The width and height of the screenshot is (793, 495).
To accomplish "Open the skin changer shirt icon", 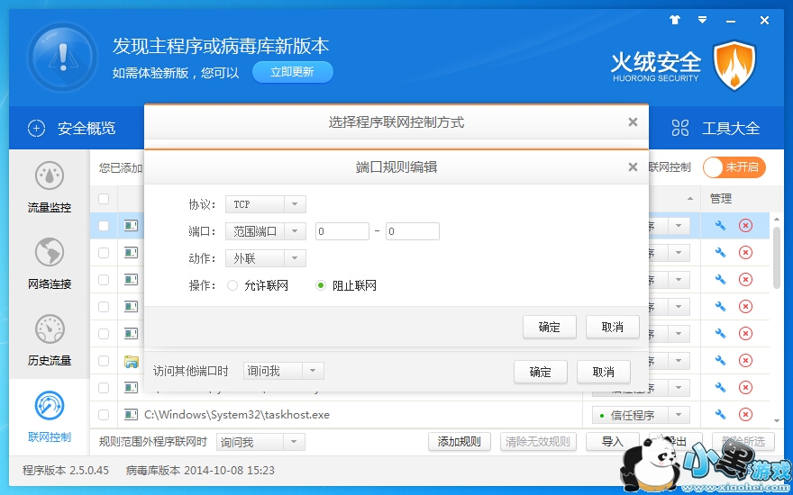I will (x=675, y=20).
